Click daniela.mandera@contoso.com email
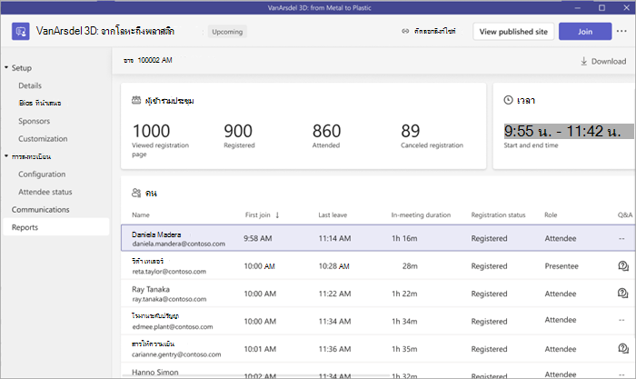Viewport: 636px width, 379px height. coord(178,244)
